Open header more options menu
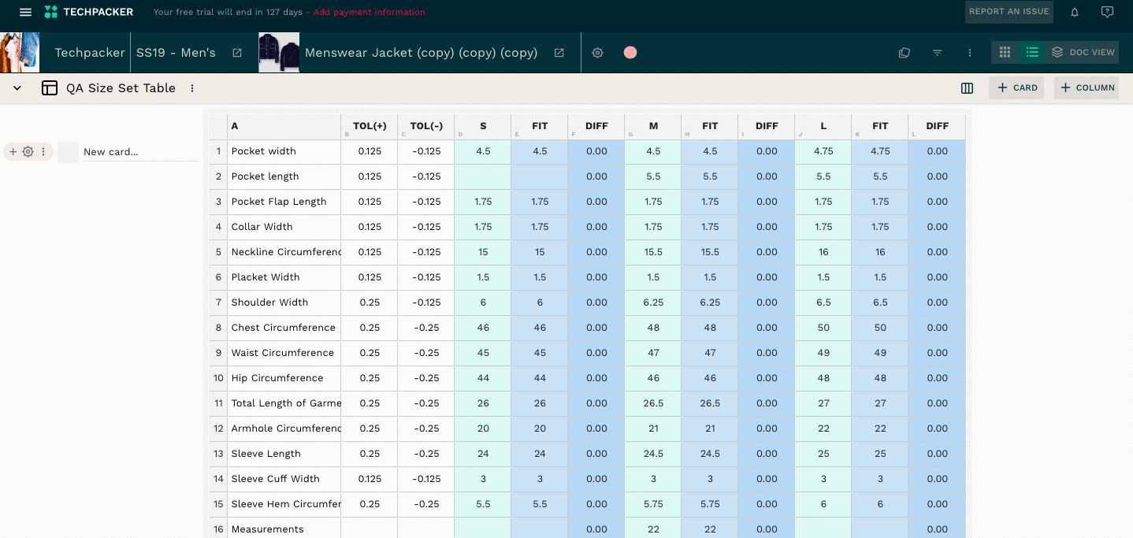The image size is (1133, 538). point(970,53)
